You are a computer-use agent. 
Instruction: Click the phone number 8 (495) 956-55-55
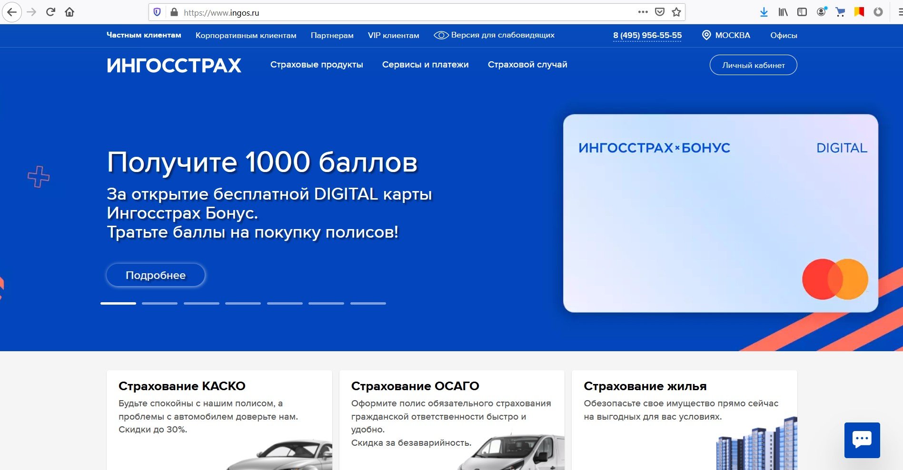(647, 36)
